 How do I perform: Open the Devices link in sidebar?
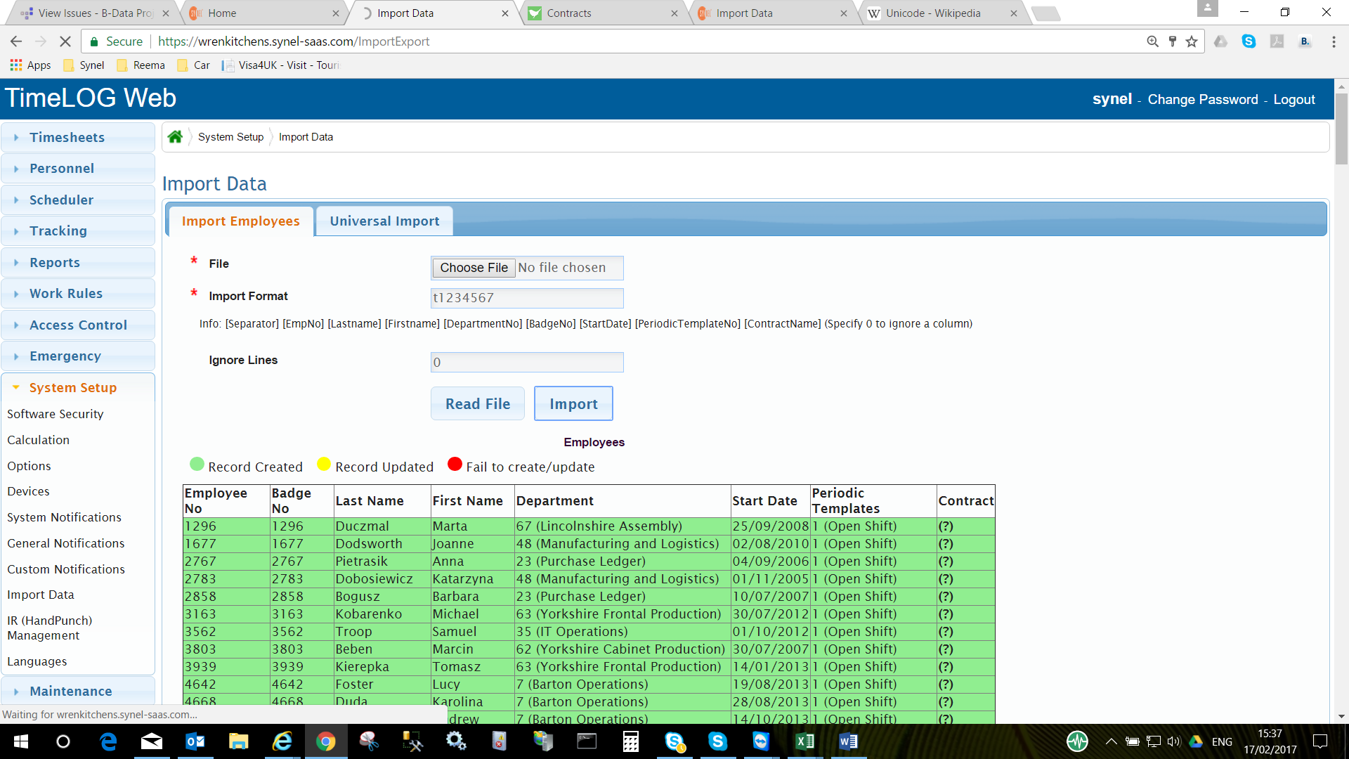pyautogui.click(x=28, y=492)
